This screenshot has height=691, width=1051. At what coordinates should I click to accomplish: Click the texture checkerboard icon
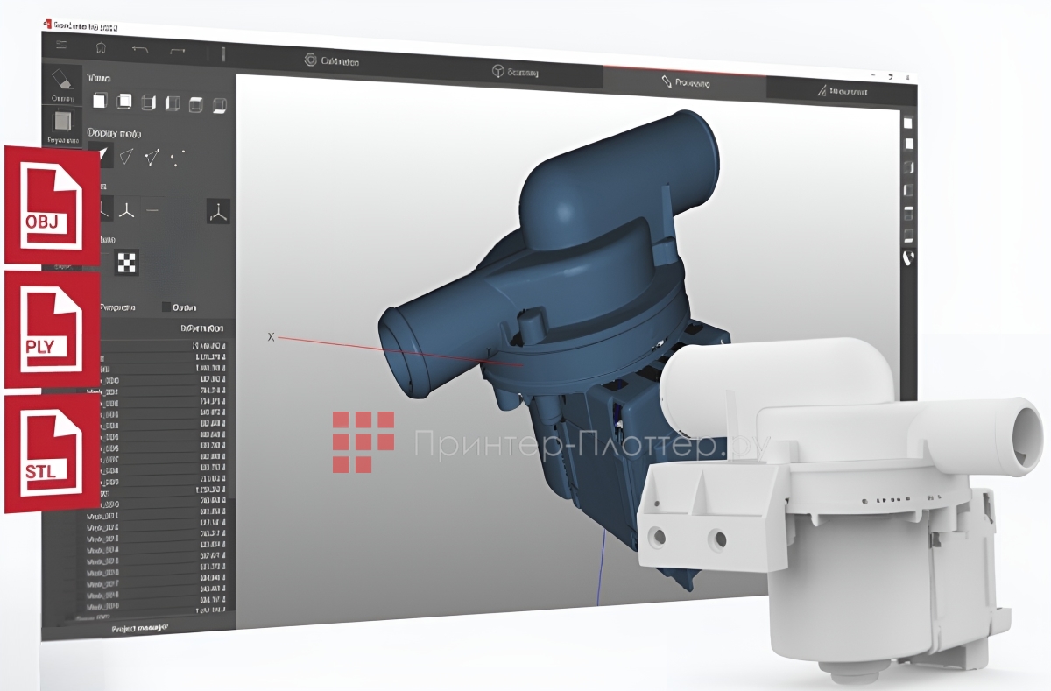[x=126, y=259]
